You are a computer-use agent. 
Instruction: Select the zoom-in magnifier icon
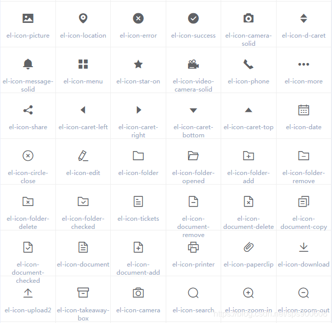click(x=248, y=293)
